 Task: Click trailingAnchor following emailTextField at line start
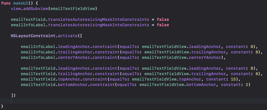pos(75,74)
